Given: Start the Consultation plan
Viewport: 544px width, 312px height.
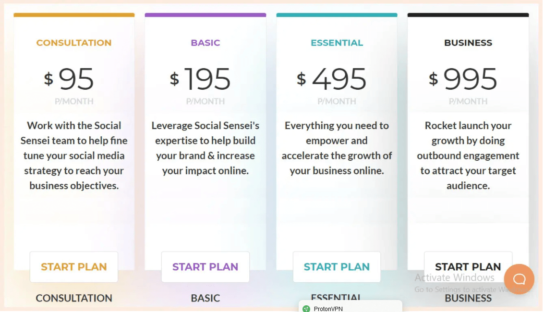Looking at the screenshot, I should (74, 267).
